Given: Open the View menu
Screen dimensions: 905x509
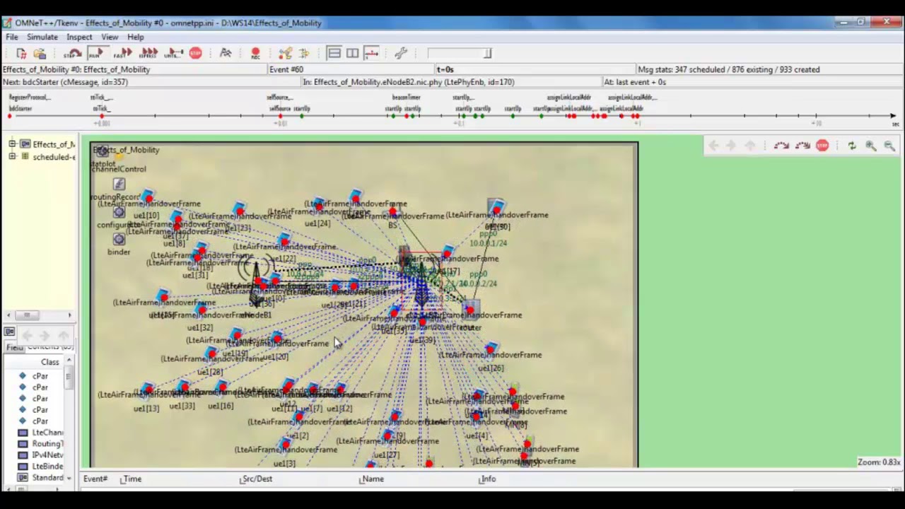Looking at the screenshot, I should point(110,37).
